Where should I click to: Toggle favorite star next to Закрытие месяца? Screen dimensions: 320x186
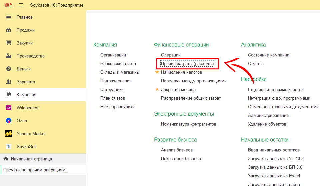(157, 89)
